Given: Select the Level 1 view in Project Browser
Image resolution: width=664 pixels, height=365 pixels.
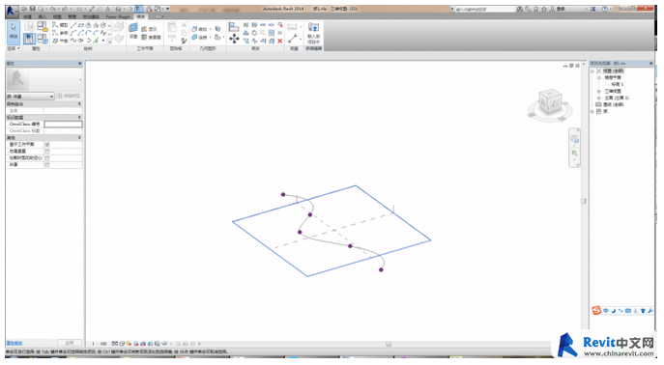Looking at the screenshot, I should [618, 85].
